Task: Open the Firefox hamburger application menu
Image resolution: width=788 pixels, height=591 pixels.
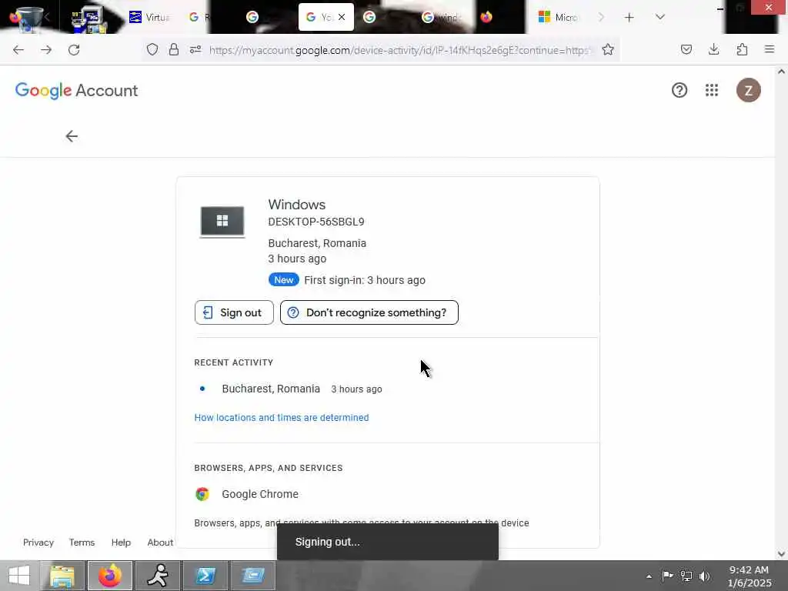Action: (770, 49)
